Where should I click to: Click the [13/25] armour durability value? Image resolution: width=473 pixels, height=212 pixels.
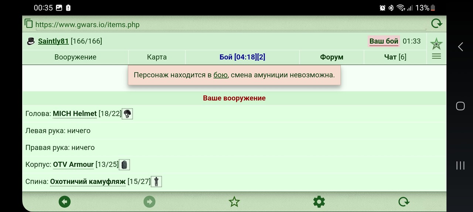click(x=107, y=164)
